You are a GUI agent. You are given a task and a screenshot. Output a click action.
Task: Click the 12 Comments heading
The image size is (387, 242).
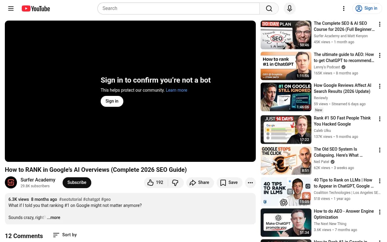[24, 236]
